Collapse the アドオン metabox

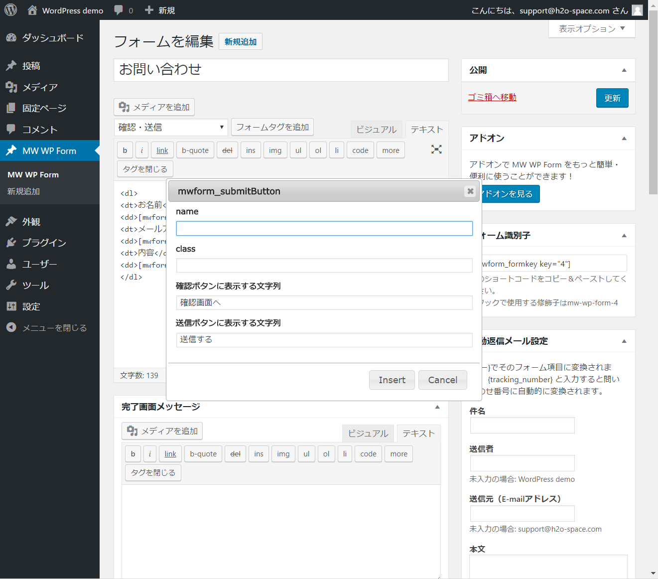(624, 139)
